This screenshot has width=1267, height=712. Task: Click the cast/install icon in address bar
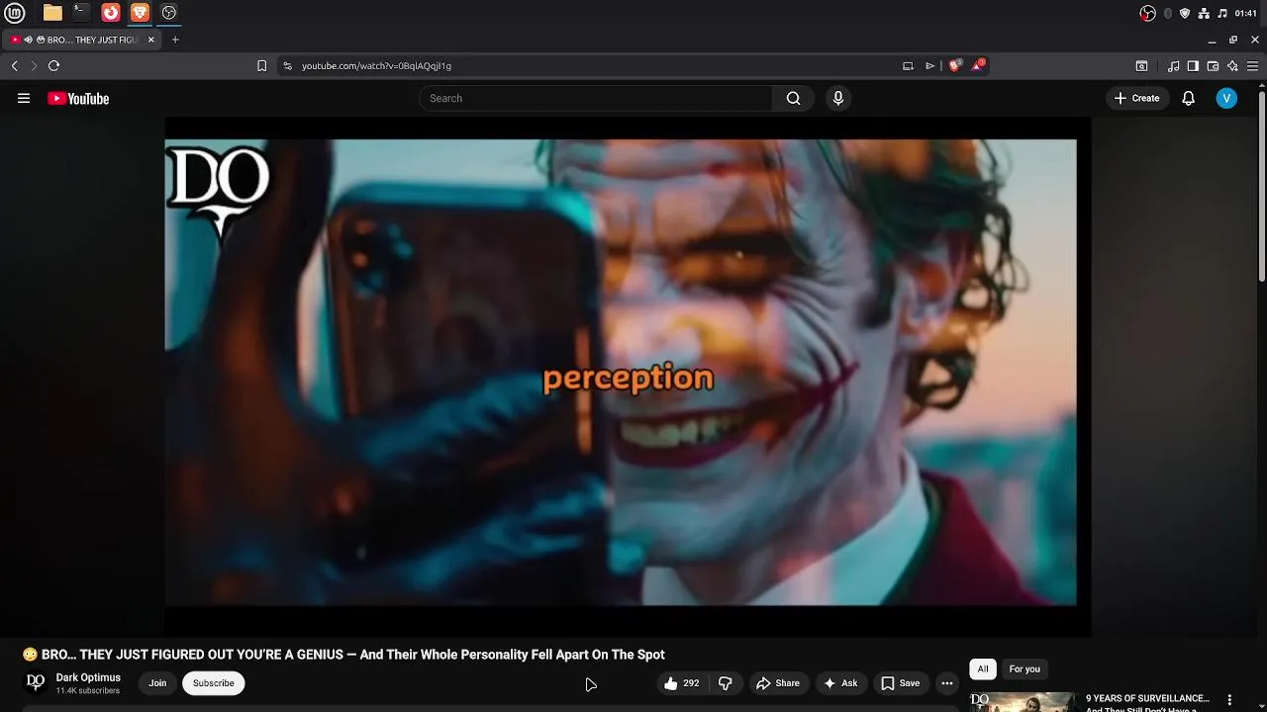[908, 66]
